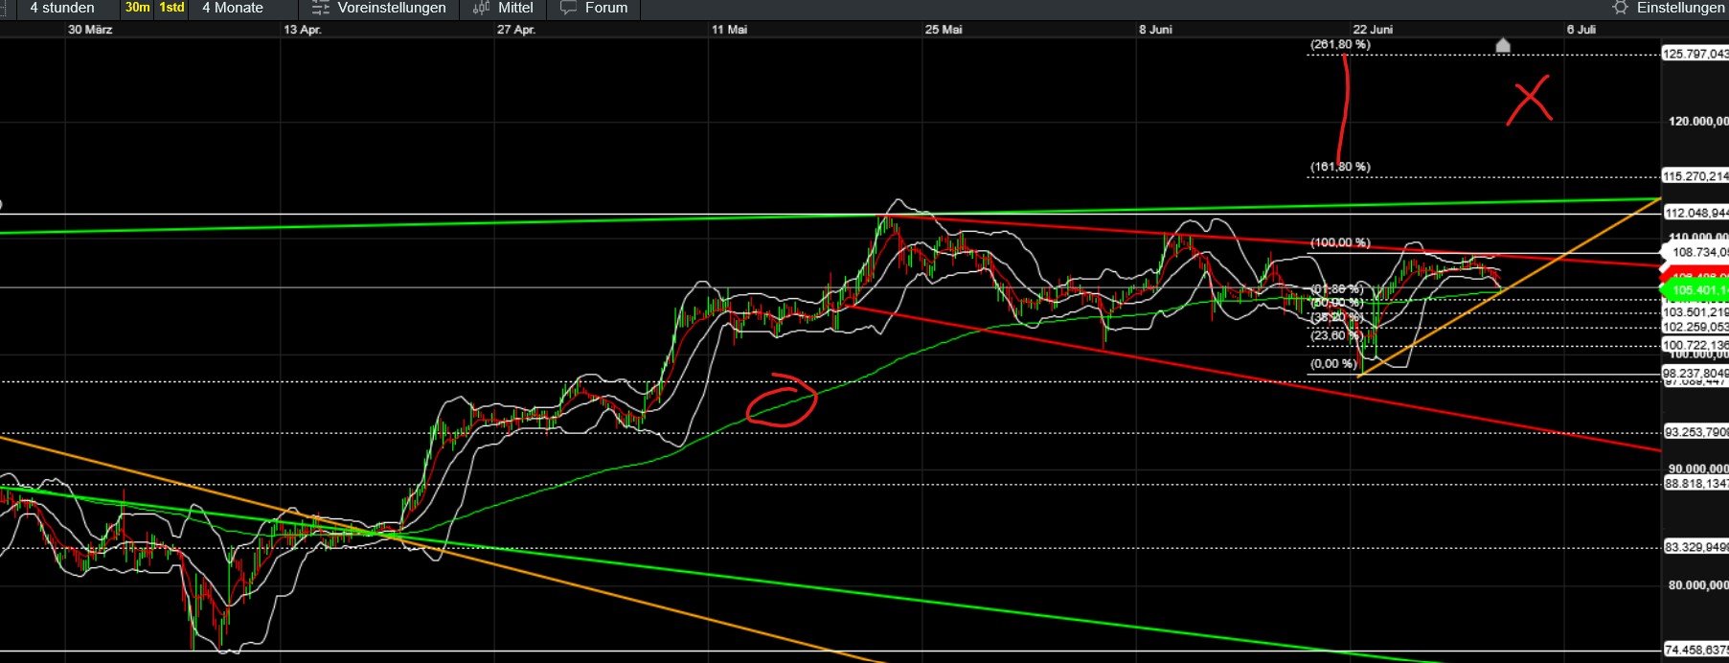
Task: Select the (100,00 %) Fibonacci label
Action: pyautogui.click(x=1340, y=242)
